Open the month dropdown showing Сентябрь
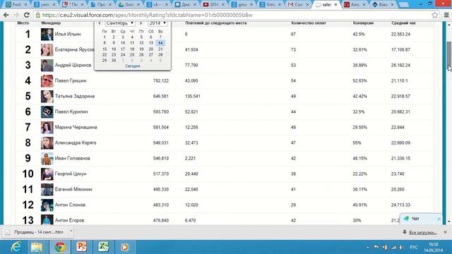The image size is (452, 254). point(120,23)
